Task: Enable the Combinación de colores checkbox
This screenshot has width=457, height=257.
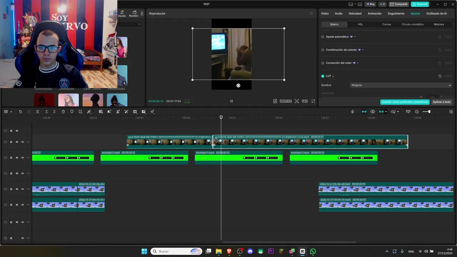Action: tap(323, 50)
